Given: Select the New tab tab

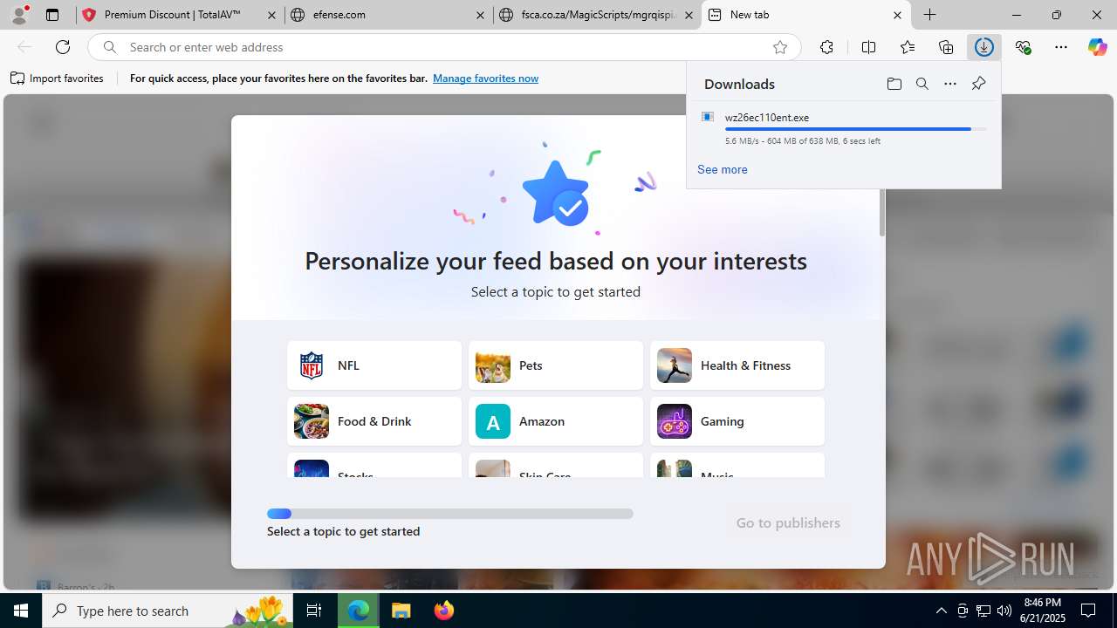Looking at the screenshot, I should (805, 15).
